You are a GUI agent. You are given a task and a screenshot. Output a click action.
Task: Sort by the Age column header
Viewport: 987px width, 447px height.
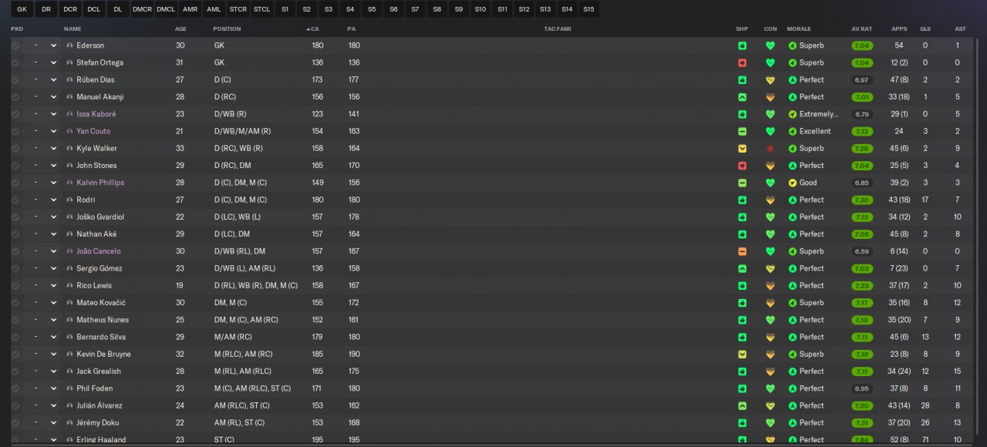pos(180,29)
